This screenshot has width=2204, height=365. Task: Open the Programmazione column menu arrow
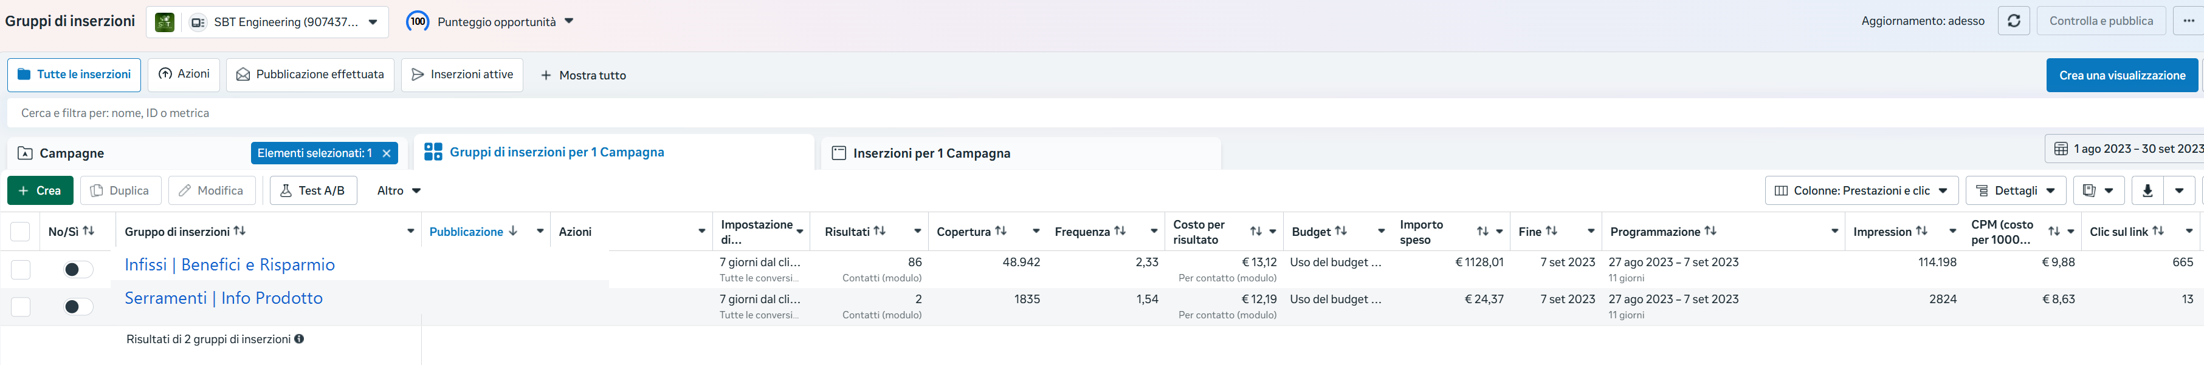[x=1834, y=231]
